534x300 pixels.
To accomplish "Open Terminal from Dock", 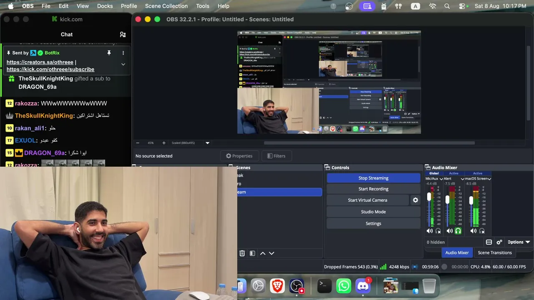I will pos(324,286).
